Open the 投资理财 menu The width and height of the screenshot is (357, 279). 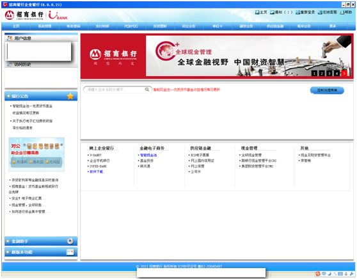pyautogui.click(x=160, y=26)
